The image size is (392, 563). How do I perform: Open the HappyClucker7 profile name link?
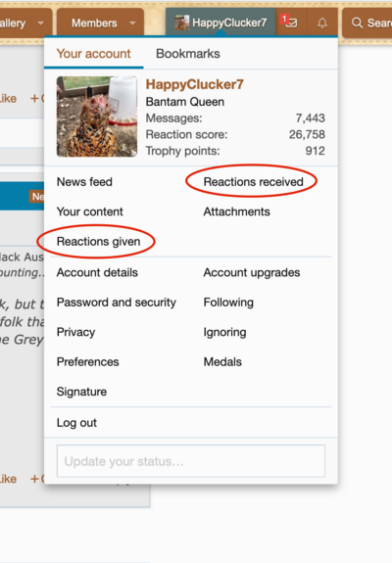[194, 85]
